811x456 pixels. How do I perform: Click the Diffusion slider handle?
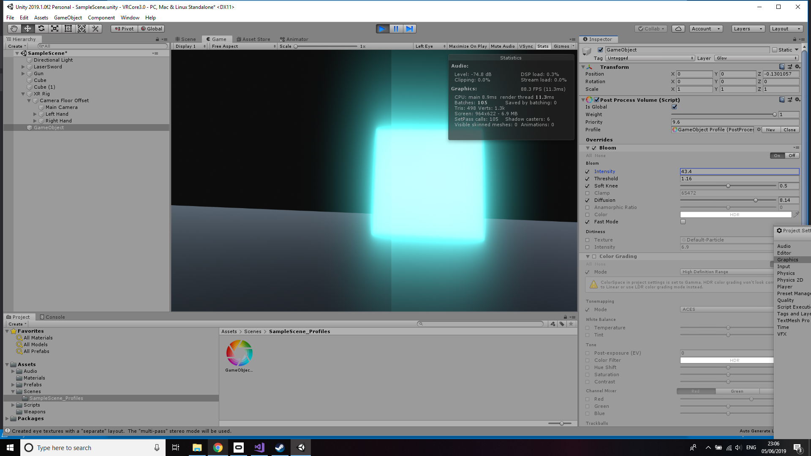coord(756,200)
